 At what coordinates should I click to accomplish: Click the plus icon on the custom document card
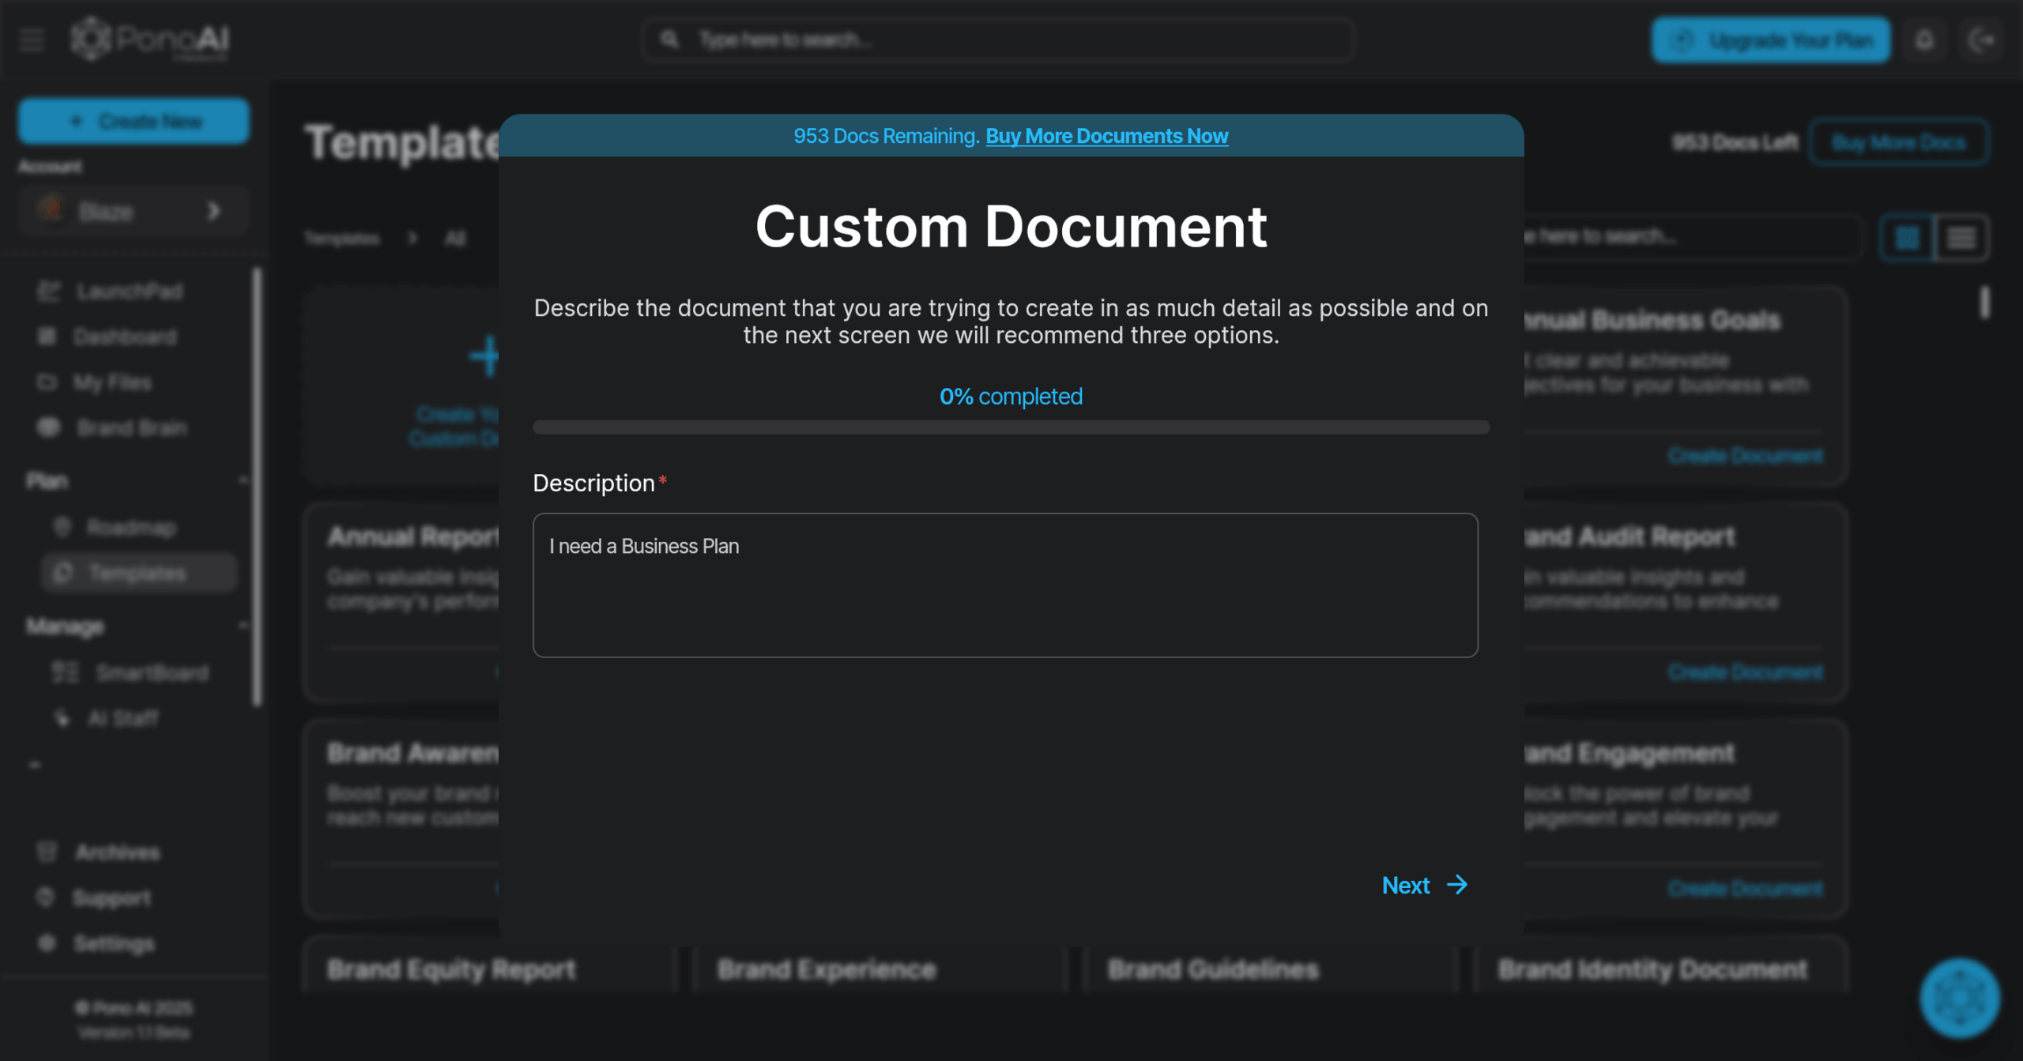484,356
